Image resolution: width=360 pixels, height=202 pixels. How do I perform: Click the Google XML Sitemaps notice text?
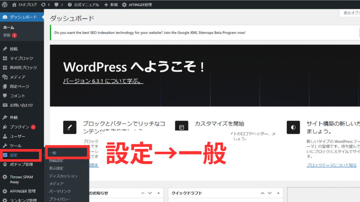[150, 33]
